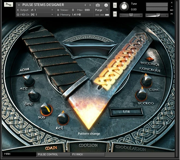Image resolution: width=180 pixels, height=160 pixels.
Task: Click the Max voices value 999
Action: point(87,10)
